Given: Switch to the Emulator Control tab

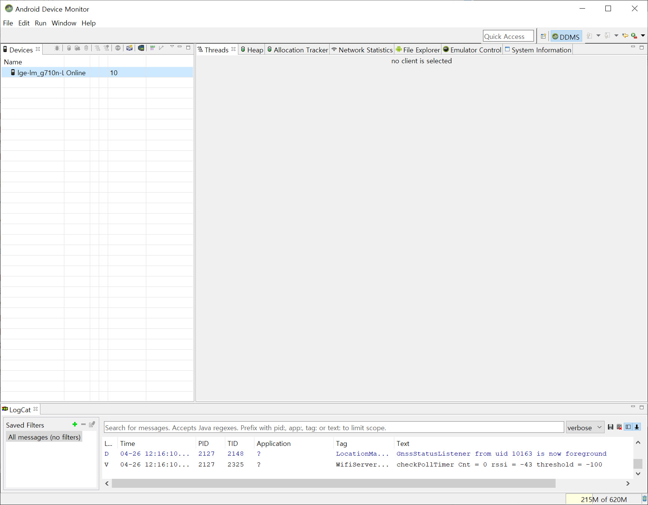Looking at the screenshot, I should (472, 50).
